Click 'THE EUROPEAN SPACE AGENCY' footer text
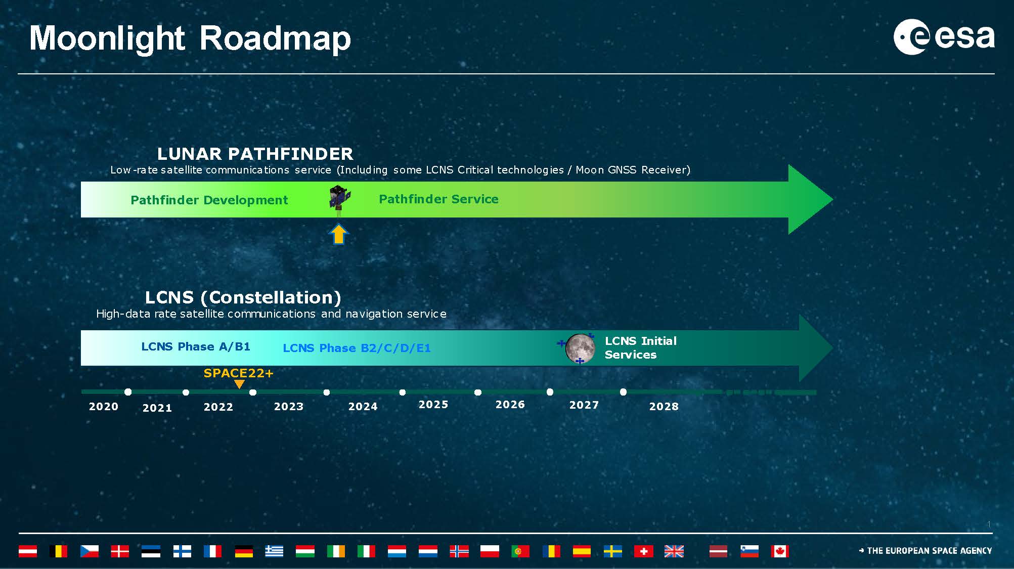The width and height of the screenshot is (1014, 569). [930, 551]
